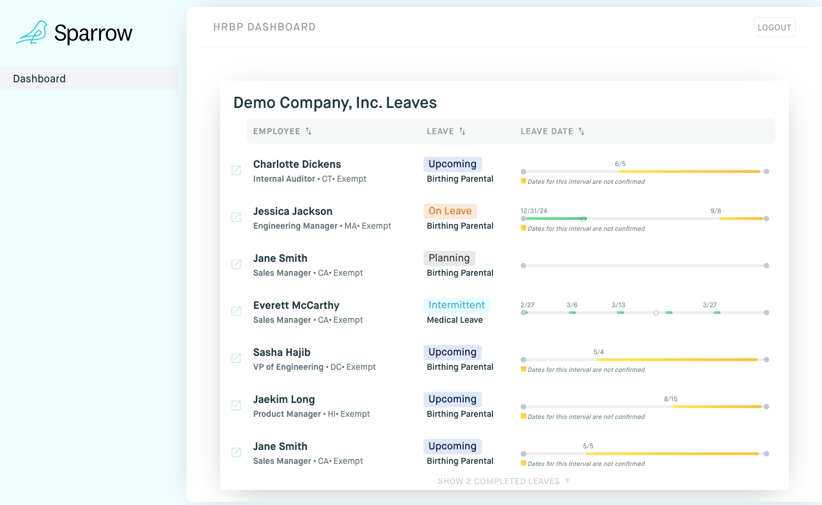Select Dashboard in the sidebar
The image size is (822, 505).
[x=40, y=79]
